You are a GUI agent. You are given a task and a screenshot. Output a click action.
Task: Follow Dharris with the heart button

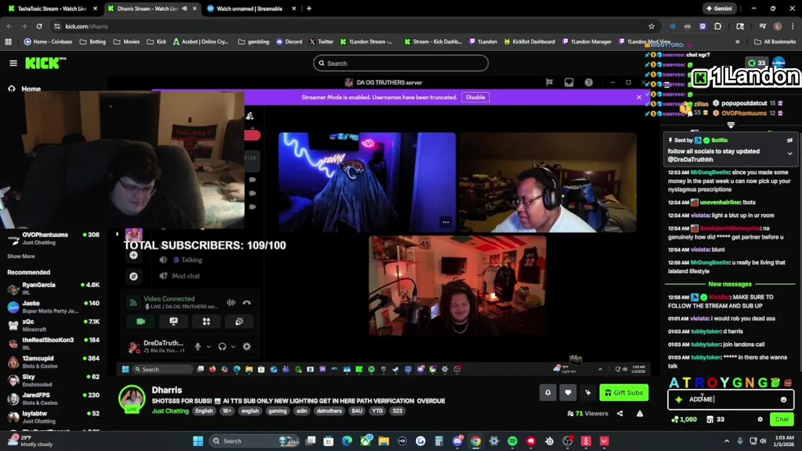pos(568,393)
